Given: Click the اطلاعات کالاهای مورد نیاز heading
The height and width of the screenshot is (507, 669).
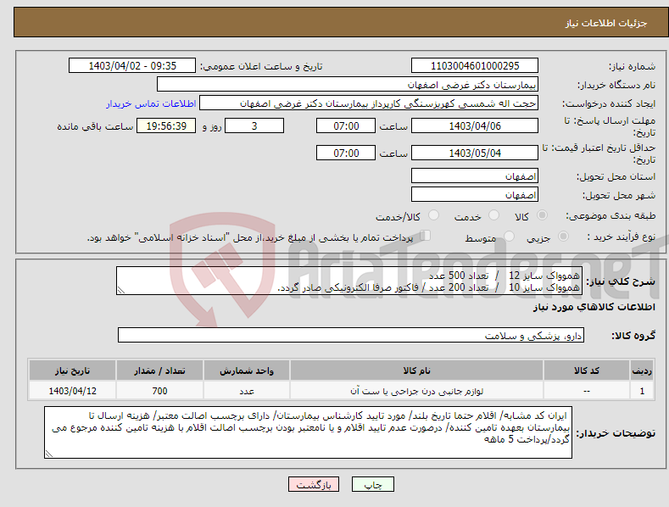Looking at the screenshot, I should [594, 307].
